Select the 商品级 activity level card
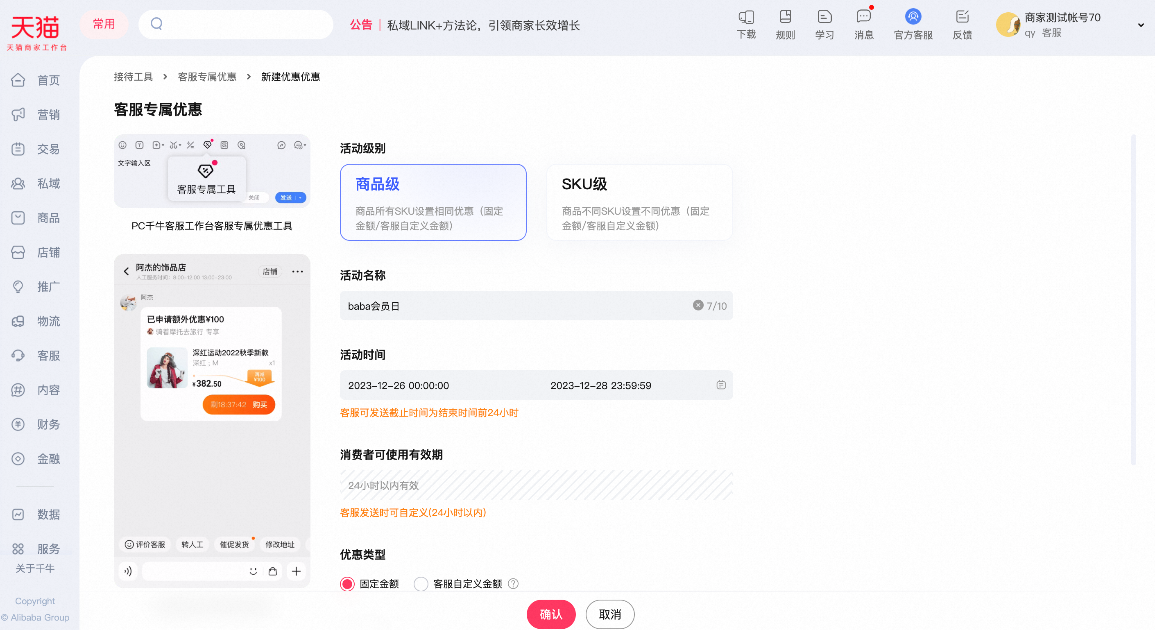 (433, 202)
